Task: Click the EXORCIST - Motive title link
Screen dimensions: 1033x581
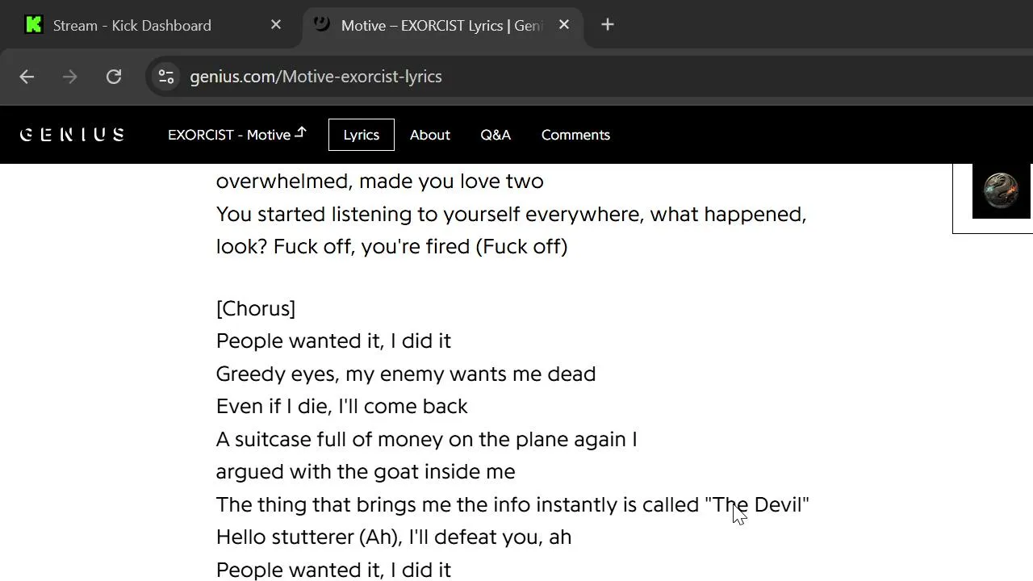Action: 236,135
